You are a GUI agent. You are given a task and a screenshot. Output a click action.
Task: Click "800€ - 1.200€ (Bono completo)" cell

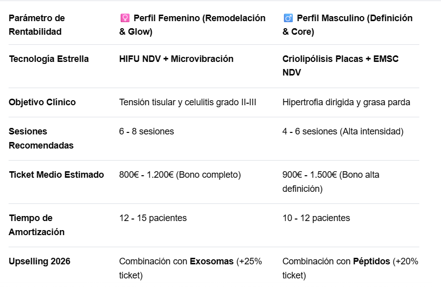click(x=179, y=175)
